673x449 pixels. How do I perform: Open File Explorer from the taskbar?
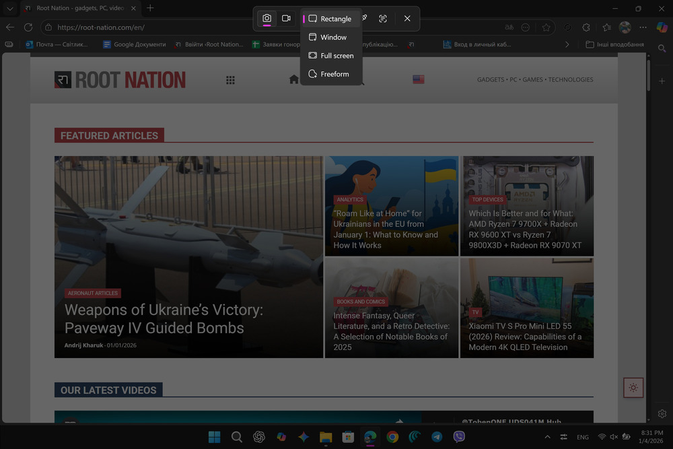(326, 437)
